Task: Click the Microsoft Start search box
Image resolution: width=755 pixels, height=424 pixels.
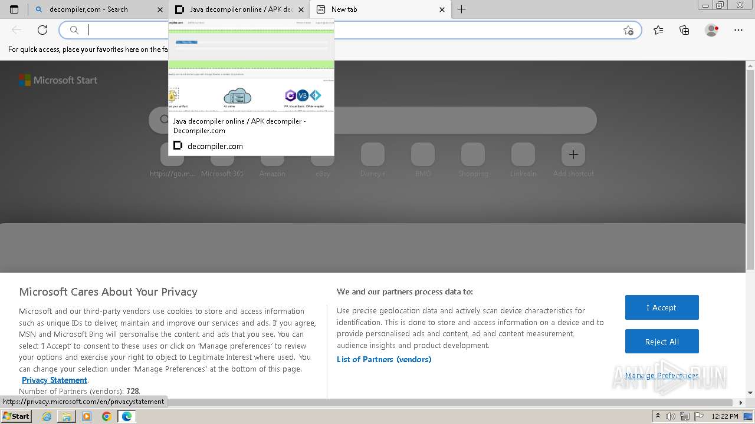Action: pyautogui.click(x=372, y=120)
